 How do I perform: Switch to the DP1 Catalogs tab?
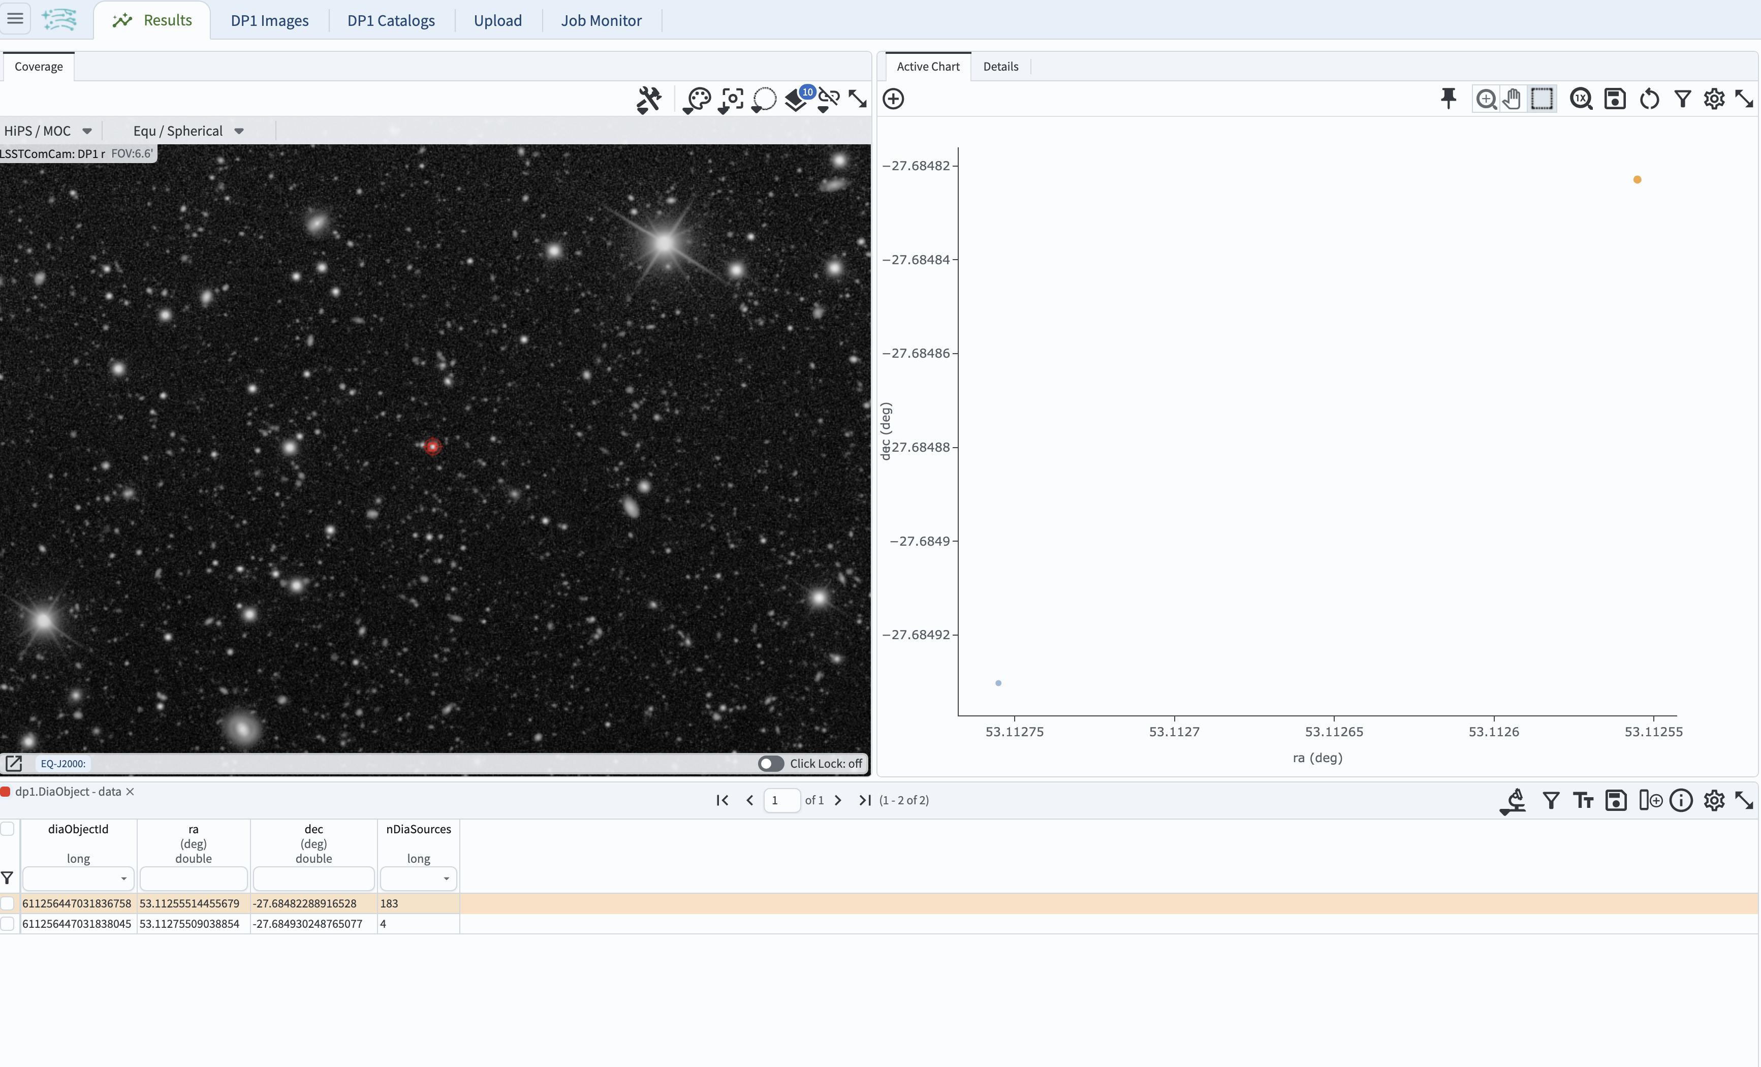(391, 20)
